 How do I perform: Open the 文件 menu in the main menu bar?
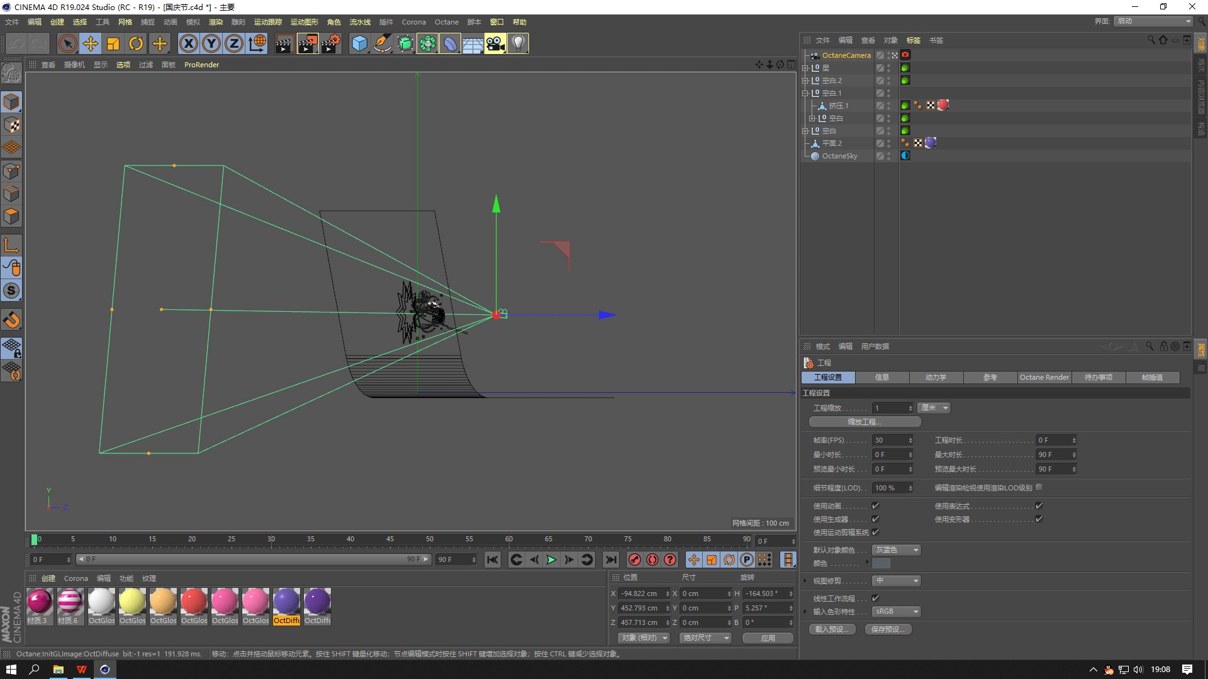coord(12,22)
